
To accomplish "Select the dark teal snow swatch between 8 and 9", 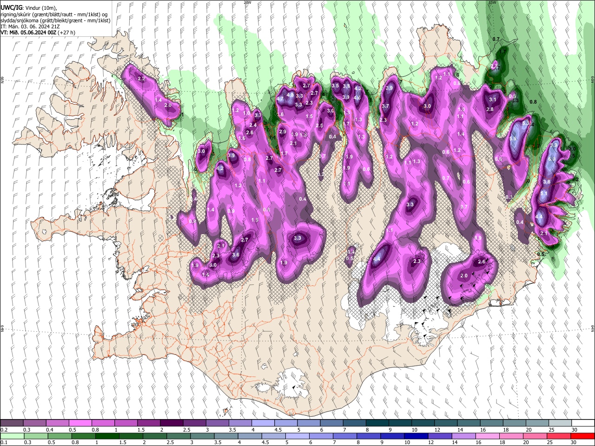I will coord(377,423).
